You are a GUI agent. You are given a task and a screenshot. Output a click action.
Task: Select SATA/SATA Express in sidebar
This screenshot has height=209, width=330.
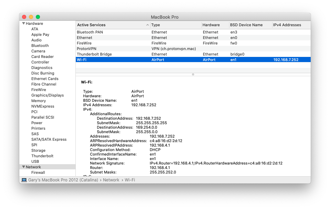point(49,139)
